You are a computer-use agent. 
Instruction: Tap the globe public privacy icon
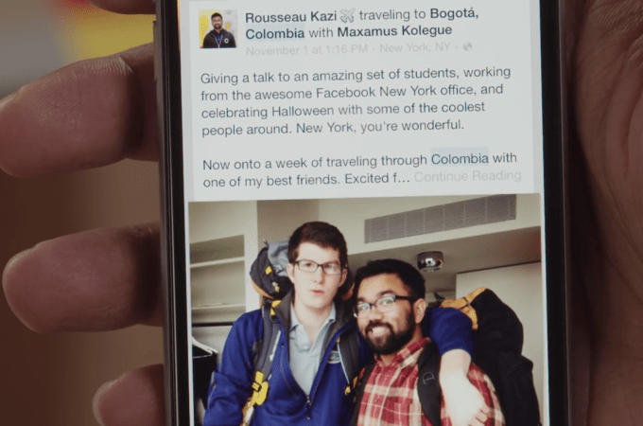467,46
